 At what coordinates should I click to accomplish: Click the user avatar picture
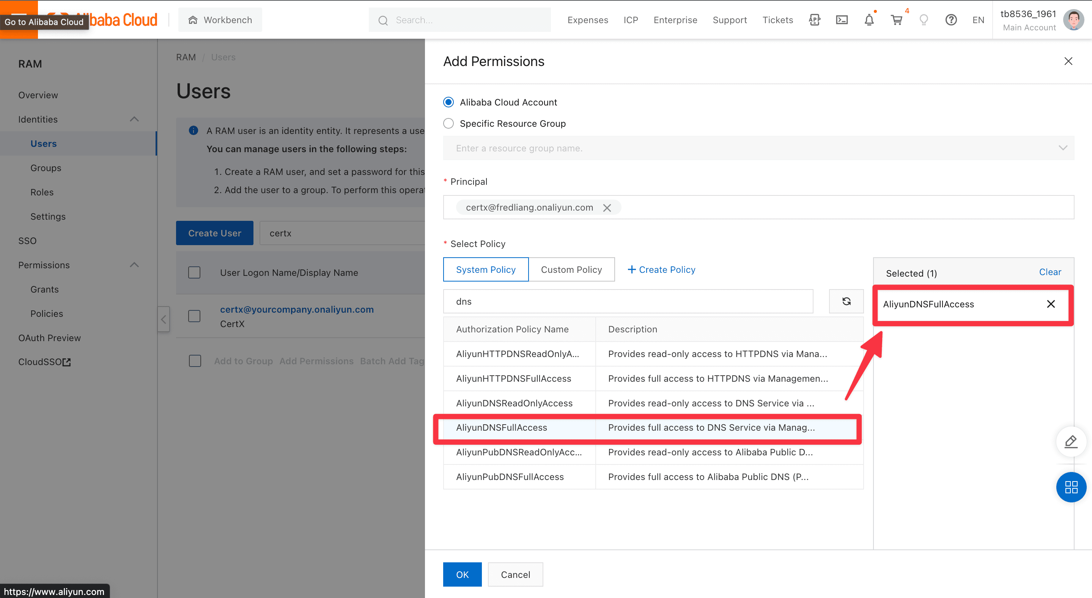click(x=1074, y=20)
